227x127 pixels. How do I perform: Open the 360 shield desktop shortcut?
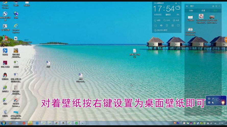[x=5, y=89]
